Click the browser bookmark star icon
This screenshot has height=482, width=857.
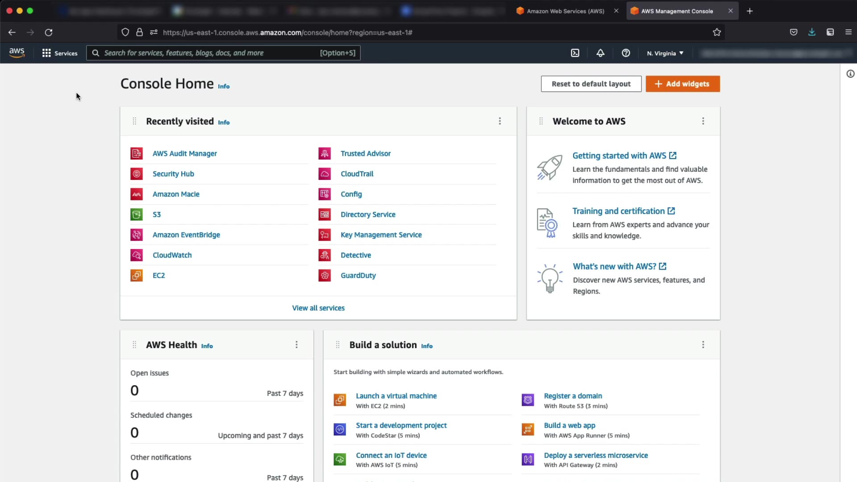tap(717, 32)
